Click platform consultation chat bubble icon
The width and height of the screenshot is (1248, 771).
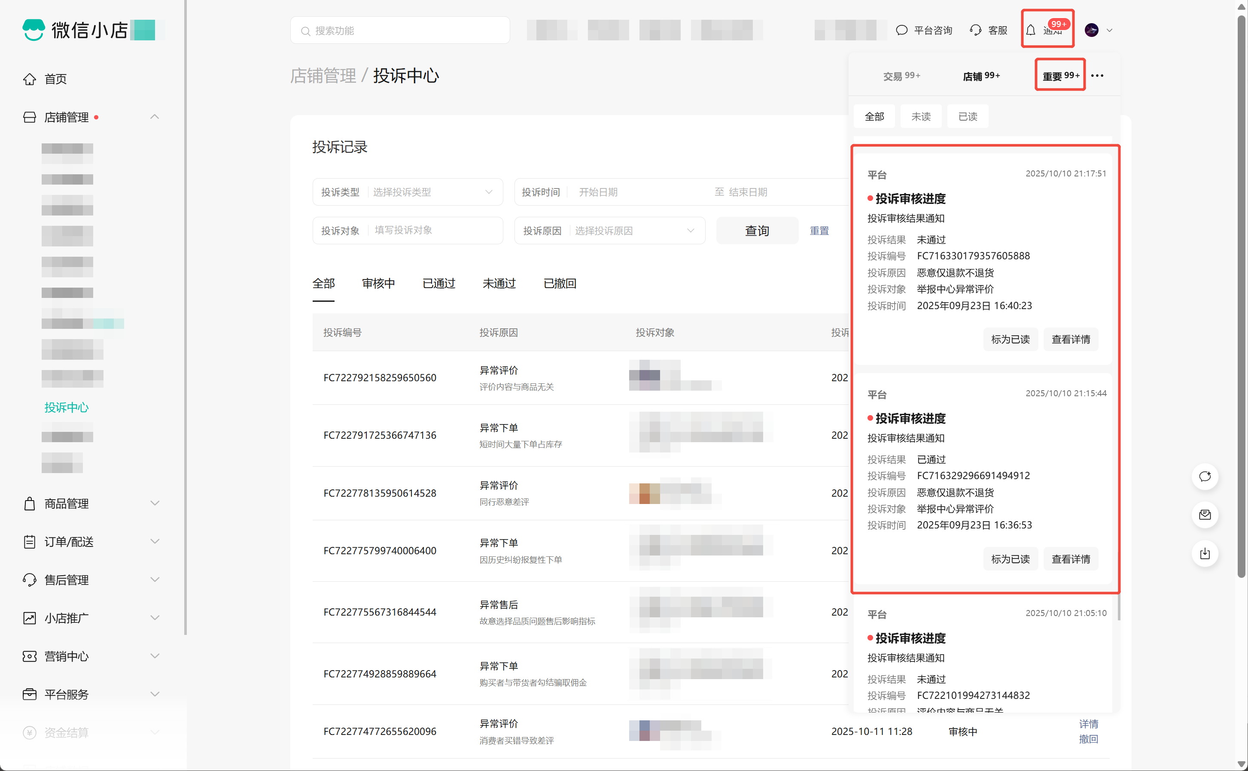(902, 30)
